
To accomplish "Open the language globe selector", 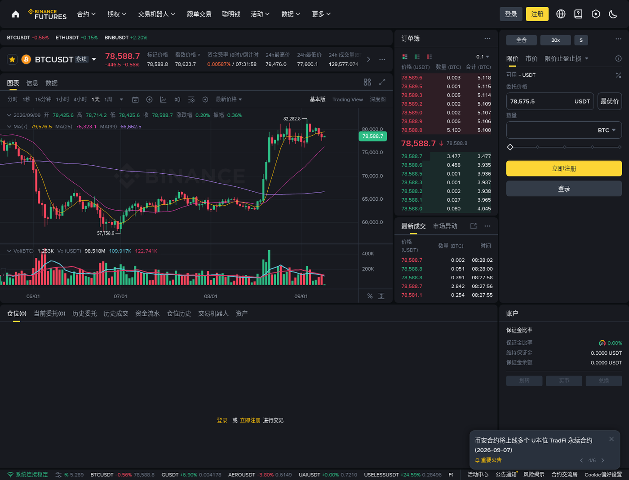I will coord(561,14).
